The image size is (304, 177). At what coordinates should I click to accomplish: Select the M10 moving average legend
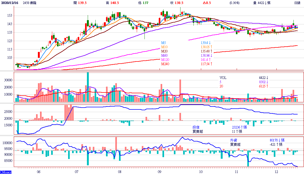pyautogui.click(x=164, y=47)
